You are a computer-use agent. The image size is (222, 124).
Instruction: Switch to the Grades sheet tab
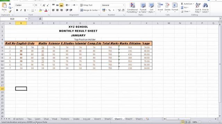pos(76,119)
